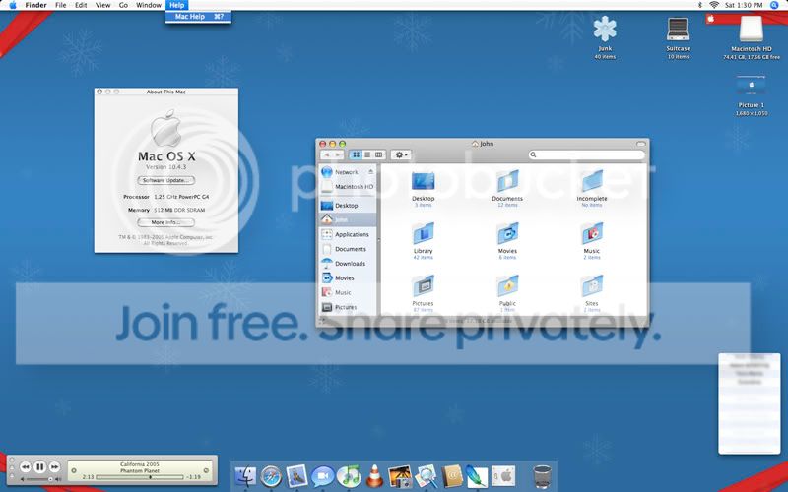Select the Documents folder icon in John window
The width and height of the screenshot is (788, 492).
pyautogui.click(x=507, y=181)
